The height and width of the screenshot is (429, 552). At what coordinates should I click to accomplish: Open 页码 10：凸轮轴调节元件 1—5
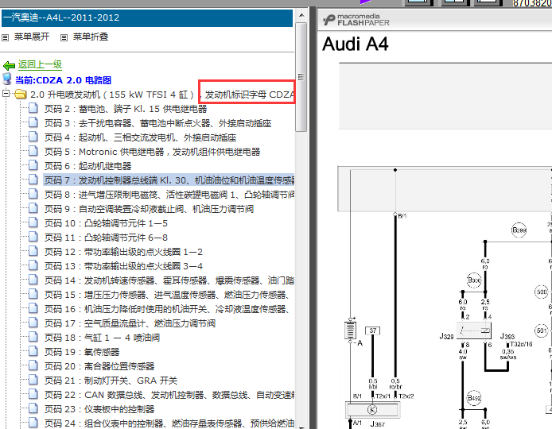(x=106, y=223)
